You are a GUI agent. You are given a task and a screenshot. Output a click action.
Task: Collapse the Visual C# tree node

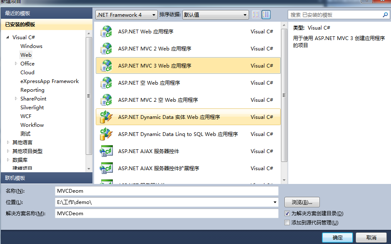[8, 37]
